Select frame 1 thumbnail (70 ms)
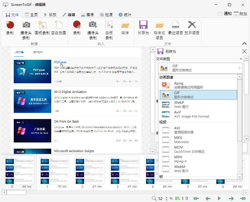The height and width of the screenshot is (202, 250). coord(54,172)
